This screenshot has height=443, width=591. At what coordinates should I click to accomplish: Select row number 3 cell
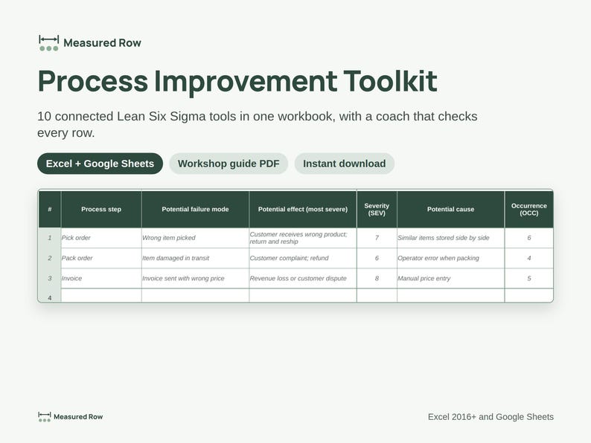(x=50, y=279)
